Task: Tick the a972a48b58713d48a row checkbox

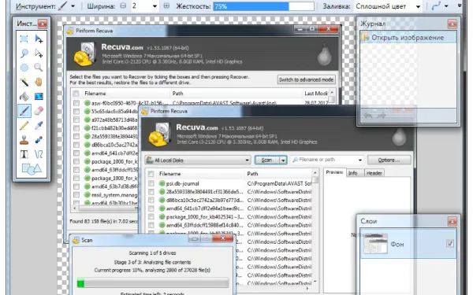Action: pyautogui.click(x=76, y=120)
